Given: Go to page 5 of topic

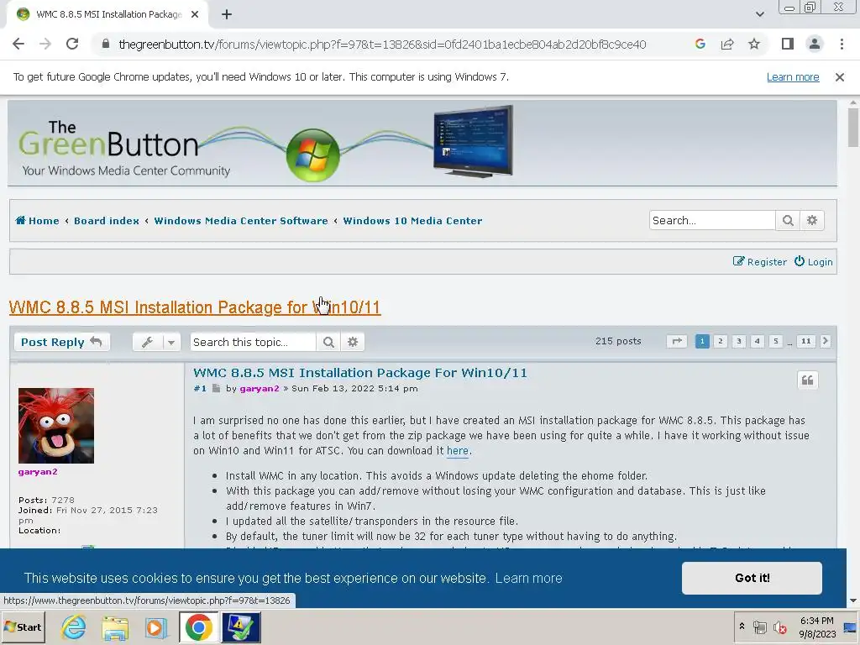Looking at the screenshot, I should tap(775, 341).
